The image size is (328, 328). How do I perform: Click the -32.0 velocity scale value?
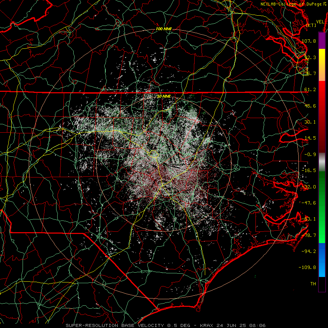coord(309,187)
